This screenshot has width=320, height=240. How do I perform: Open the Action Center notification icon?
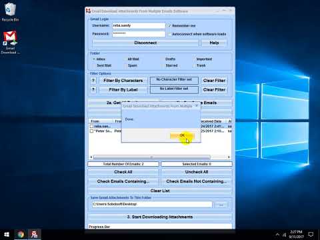311,235
